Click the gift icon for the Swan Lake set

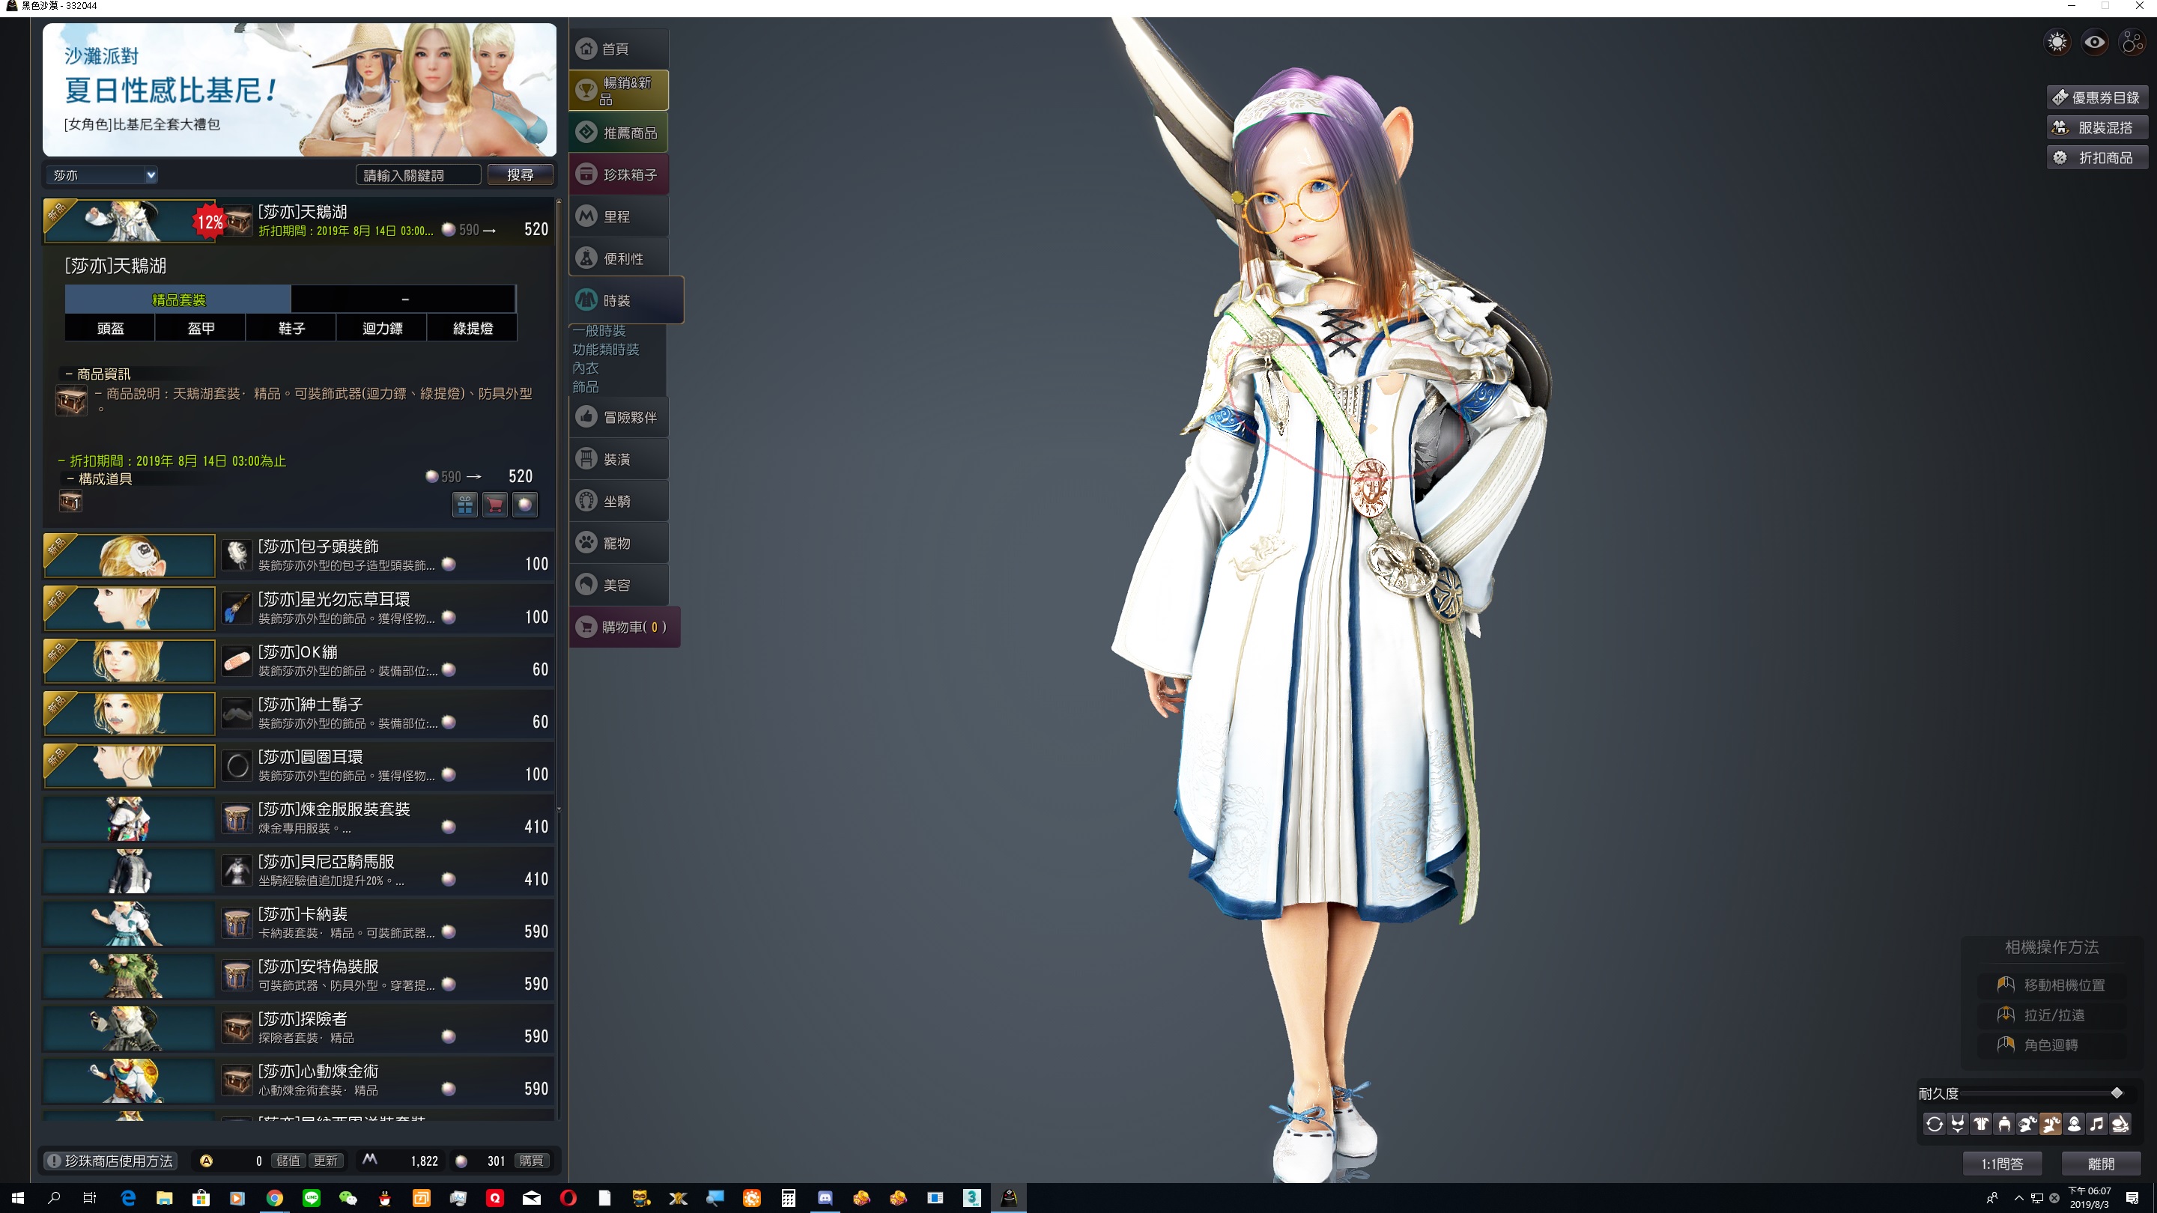(464, 504)
